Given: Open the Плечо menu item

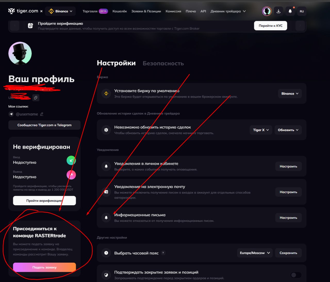Looking at the screenshot, I should click(x=191, y=11).
